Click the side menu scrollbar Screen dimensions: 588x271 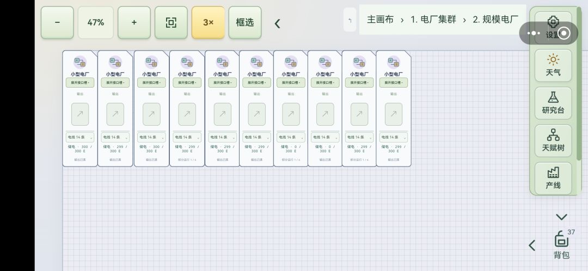pos(579,84)
